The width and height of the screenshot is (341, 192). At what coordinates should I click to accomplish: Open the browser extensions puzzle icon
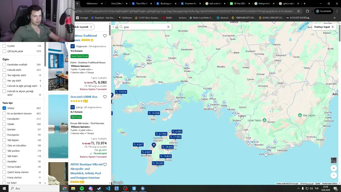(x=307, y=11)
